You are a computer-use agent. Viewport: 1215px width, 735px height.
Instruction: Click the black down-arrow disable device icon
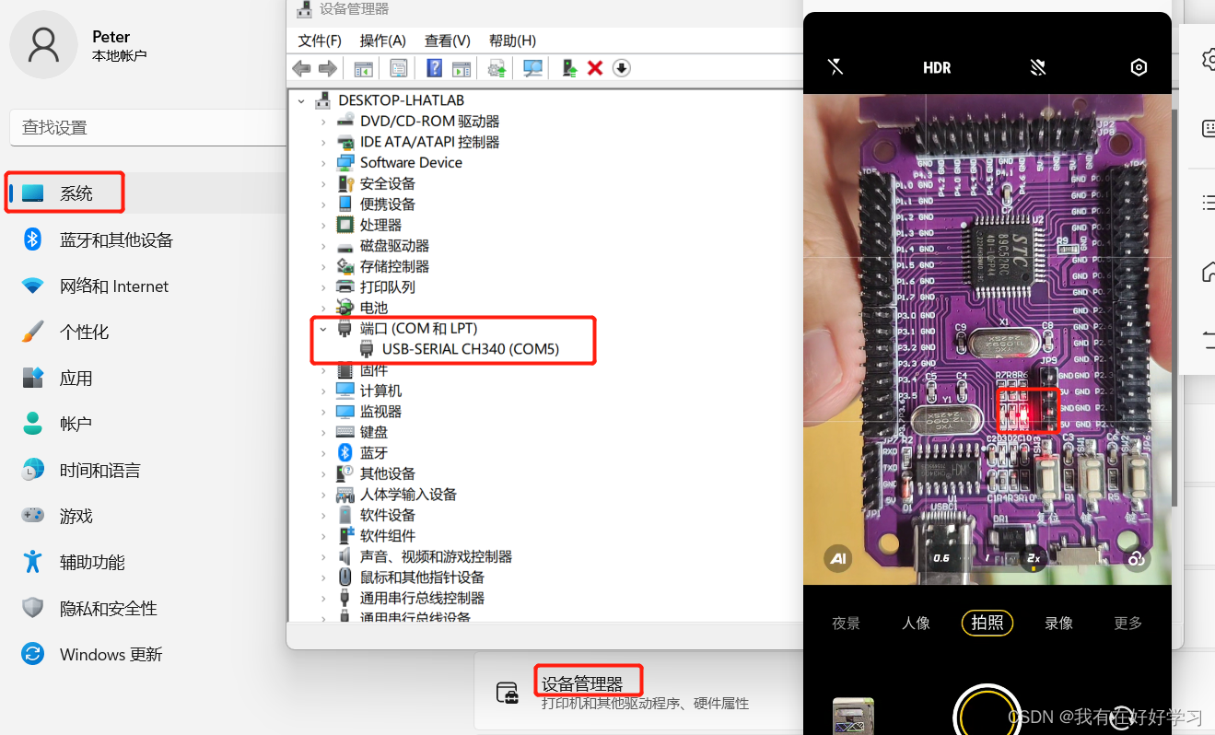pyautogui.click(x=622, y=68)
